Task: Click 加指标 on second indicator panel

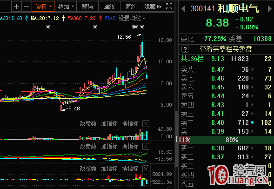Action: [109, 146]
